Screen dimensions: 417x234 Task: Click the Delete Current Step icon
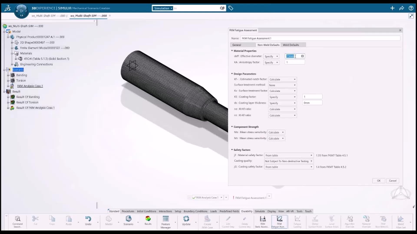coord(245,219)
